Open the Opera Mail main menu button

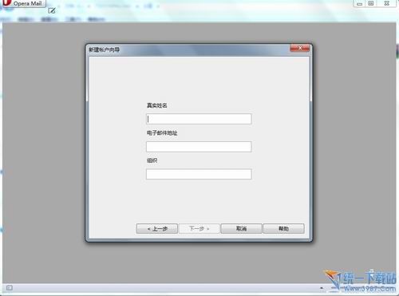(23, 3)
